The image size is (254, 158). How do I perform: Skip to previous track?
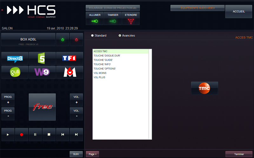pos(63,135)
